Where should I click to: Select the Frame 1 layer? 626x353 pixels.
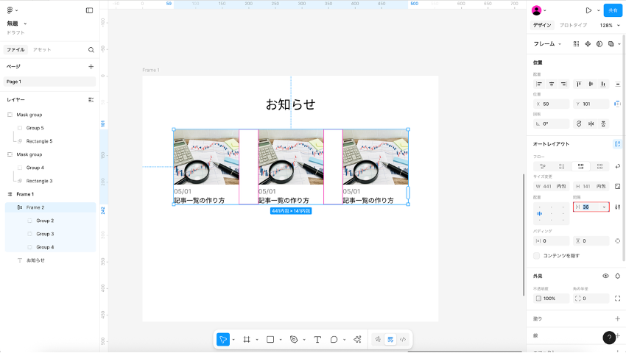tap(25, 194)
